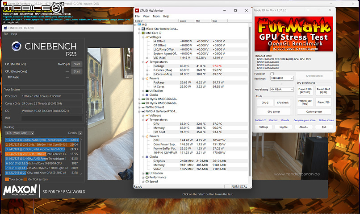The image size is (360, 214).
Task: Click the MAXON logo in Cinebench
Action: pyautogui.click(x=20, y=190)
